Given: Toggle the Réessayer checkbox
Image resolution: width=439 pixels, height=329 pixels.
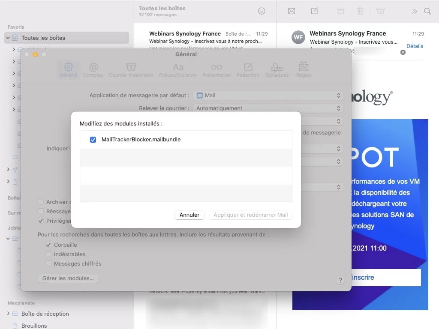Looking at the screenshot, I should tap(41, 211).
